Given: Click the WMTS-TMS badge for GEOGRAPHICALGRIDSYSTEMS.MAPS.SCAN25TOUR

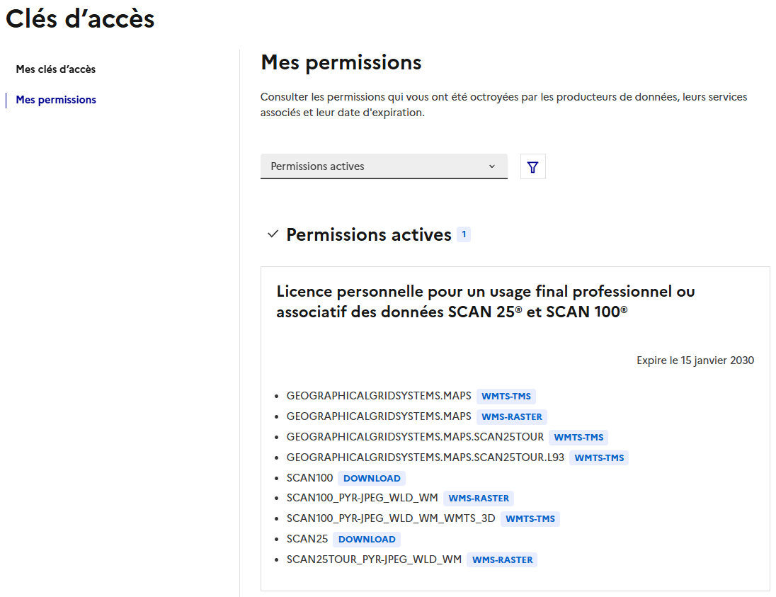Looking at the screenshot, I should click(x=578, y=437).
